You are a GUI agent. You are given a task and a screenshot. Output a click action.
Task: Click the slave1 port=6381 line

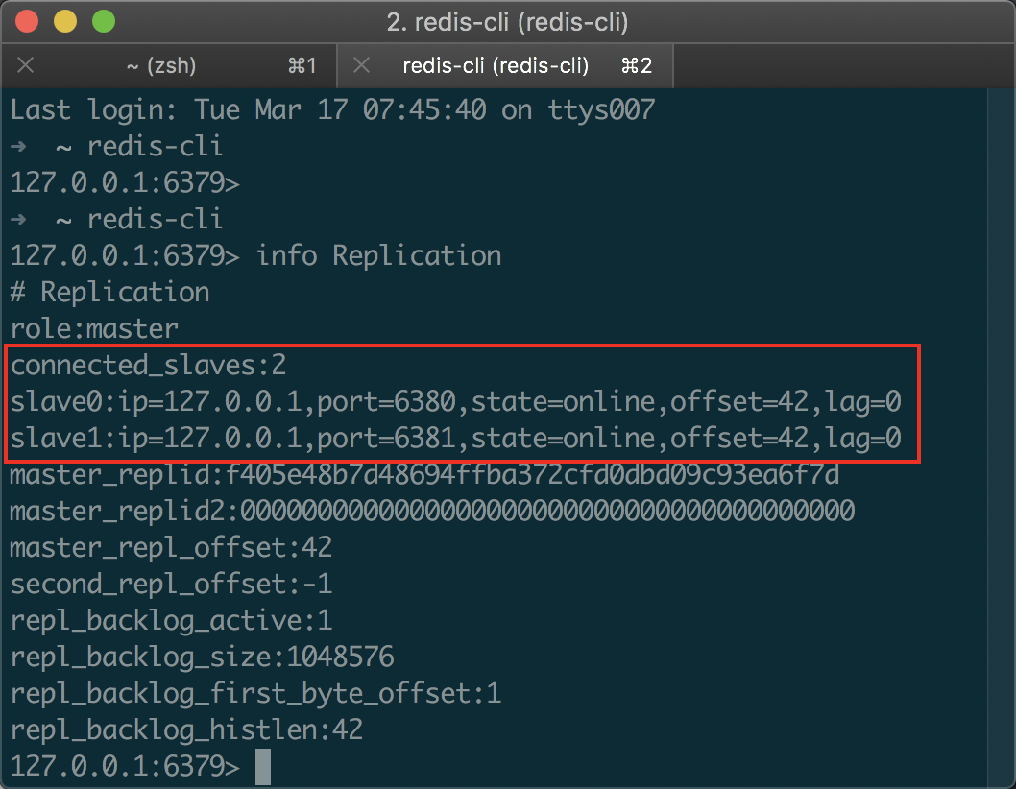click(455, 438)
